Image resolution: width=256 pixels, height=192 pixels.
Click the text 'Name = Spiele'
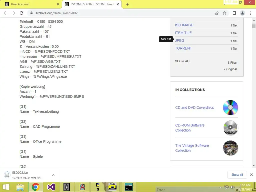(31, 156)
